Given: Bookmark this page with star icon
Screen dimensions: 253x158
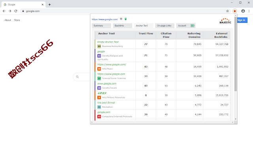Looking at the screenshot, I should [227, 11].
